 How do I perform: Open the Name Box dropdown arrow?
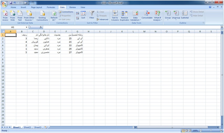tap(26, 27)
